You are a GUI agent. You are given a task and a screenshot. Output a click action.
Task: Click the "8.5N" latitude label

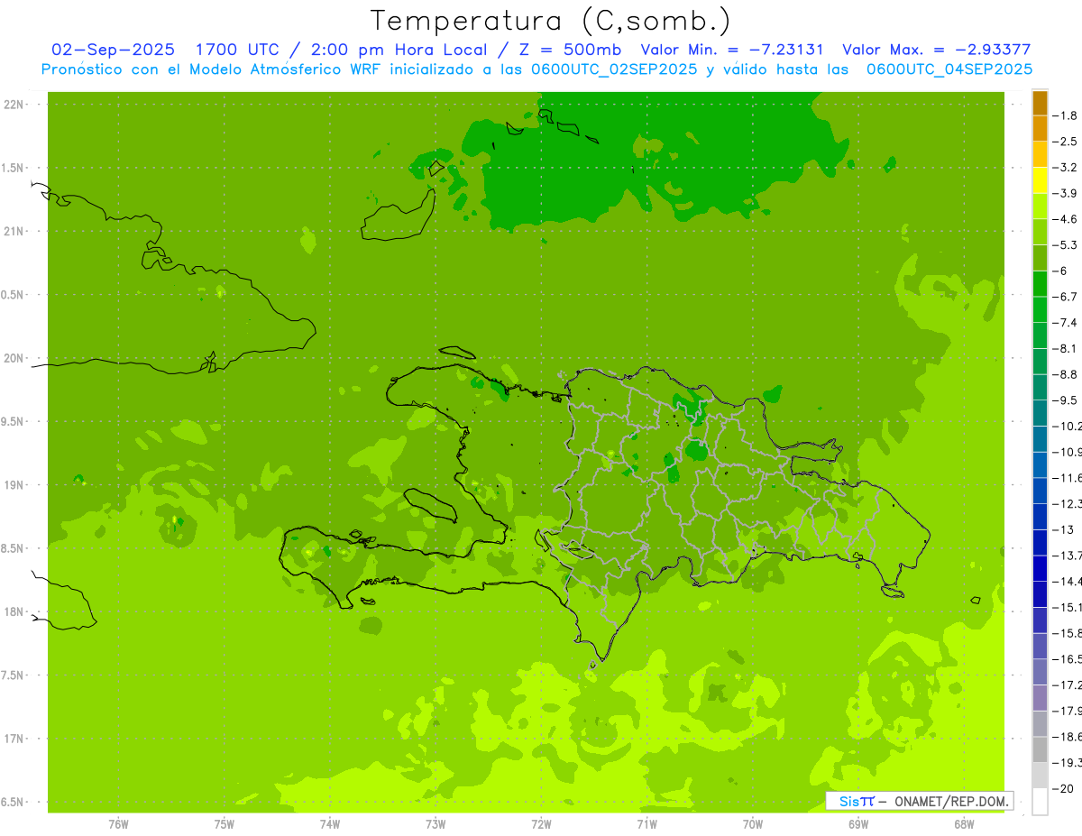(x=14, y=548)
